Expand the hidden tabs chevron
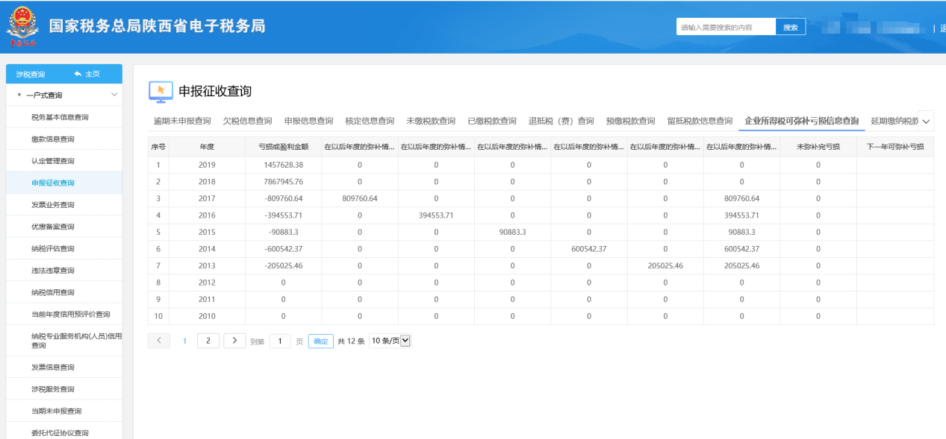946x439 pixels. click(926, 121)
